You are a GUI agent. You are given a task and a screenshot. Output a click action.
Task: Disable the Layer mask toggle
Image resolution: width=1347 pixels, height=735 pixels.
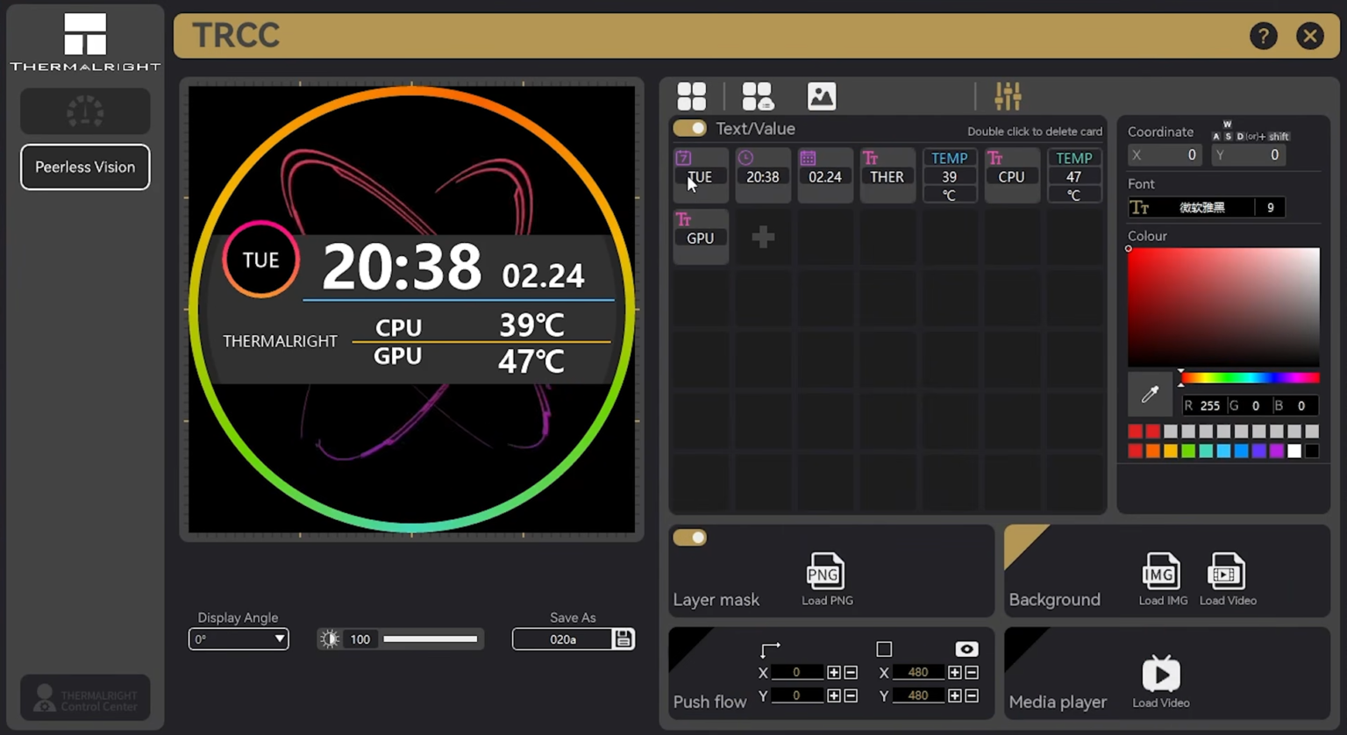click(x=689, y=537)
